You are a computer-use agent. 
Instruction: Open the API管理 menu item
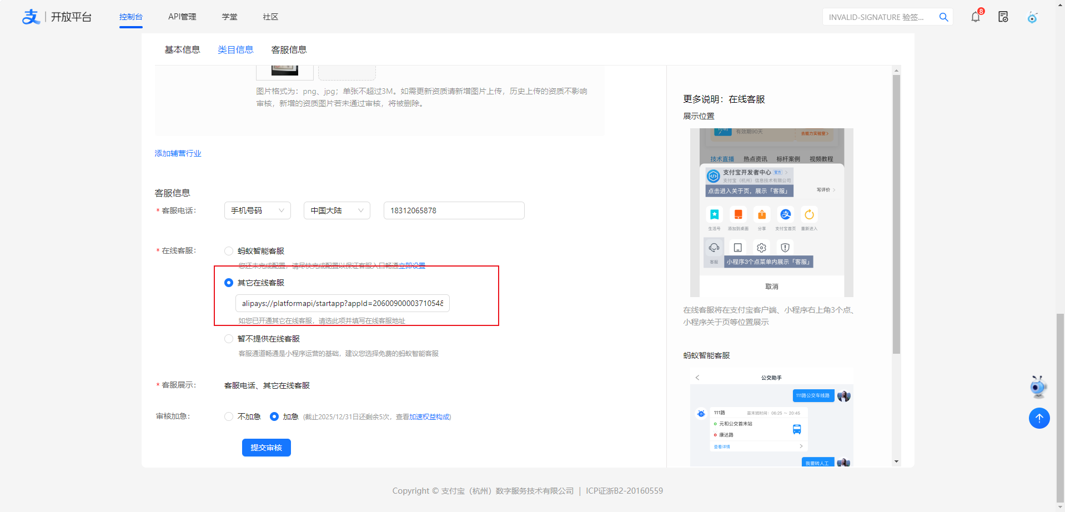(x=182, y=17)
